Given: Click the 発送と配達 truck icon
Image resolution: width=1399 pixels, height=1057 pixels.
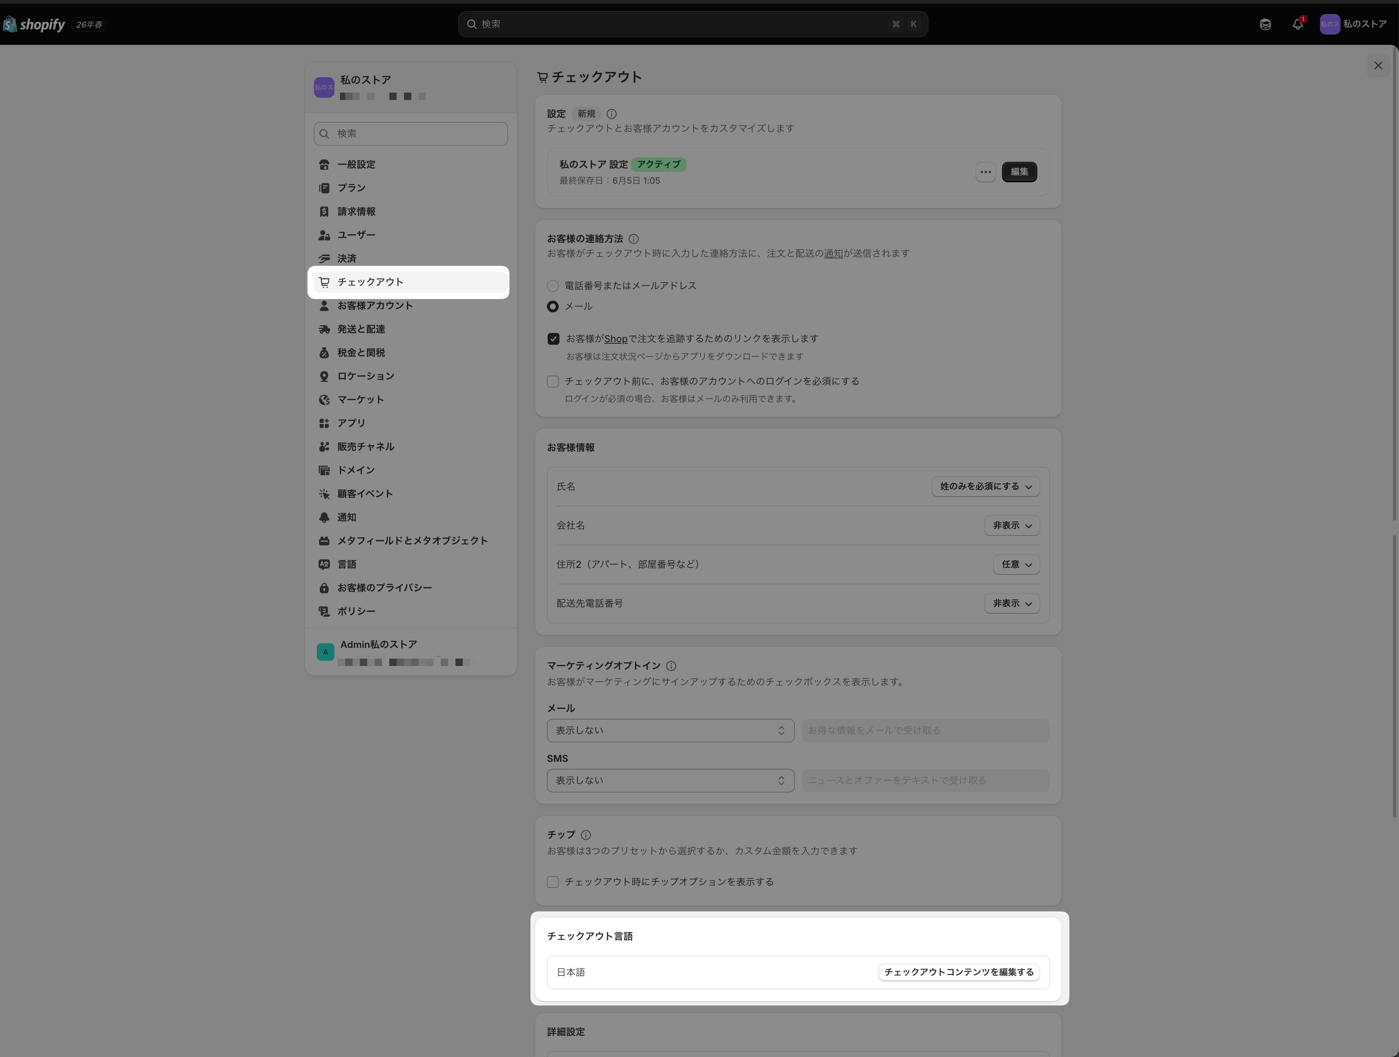Looking at the screenshot, I should pyautogui.click(x=324, y=329).
